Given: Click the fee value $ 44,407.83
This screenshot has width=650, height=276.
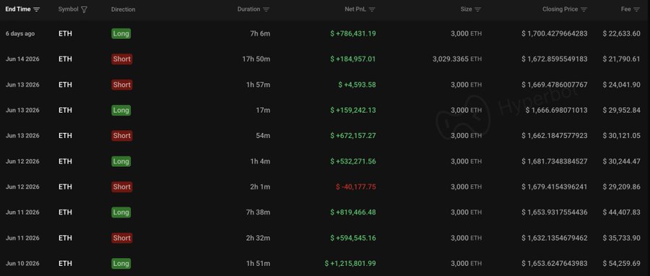Looking at the screenshot, I should click(x=621, y=212).
